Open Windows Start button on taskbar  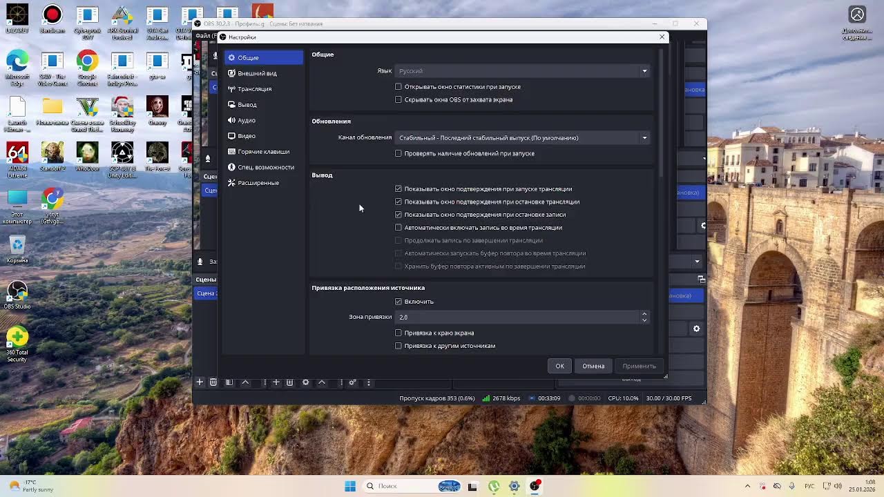(x=350, y=486)
